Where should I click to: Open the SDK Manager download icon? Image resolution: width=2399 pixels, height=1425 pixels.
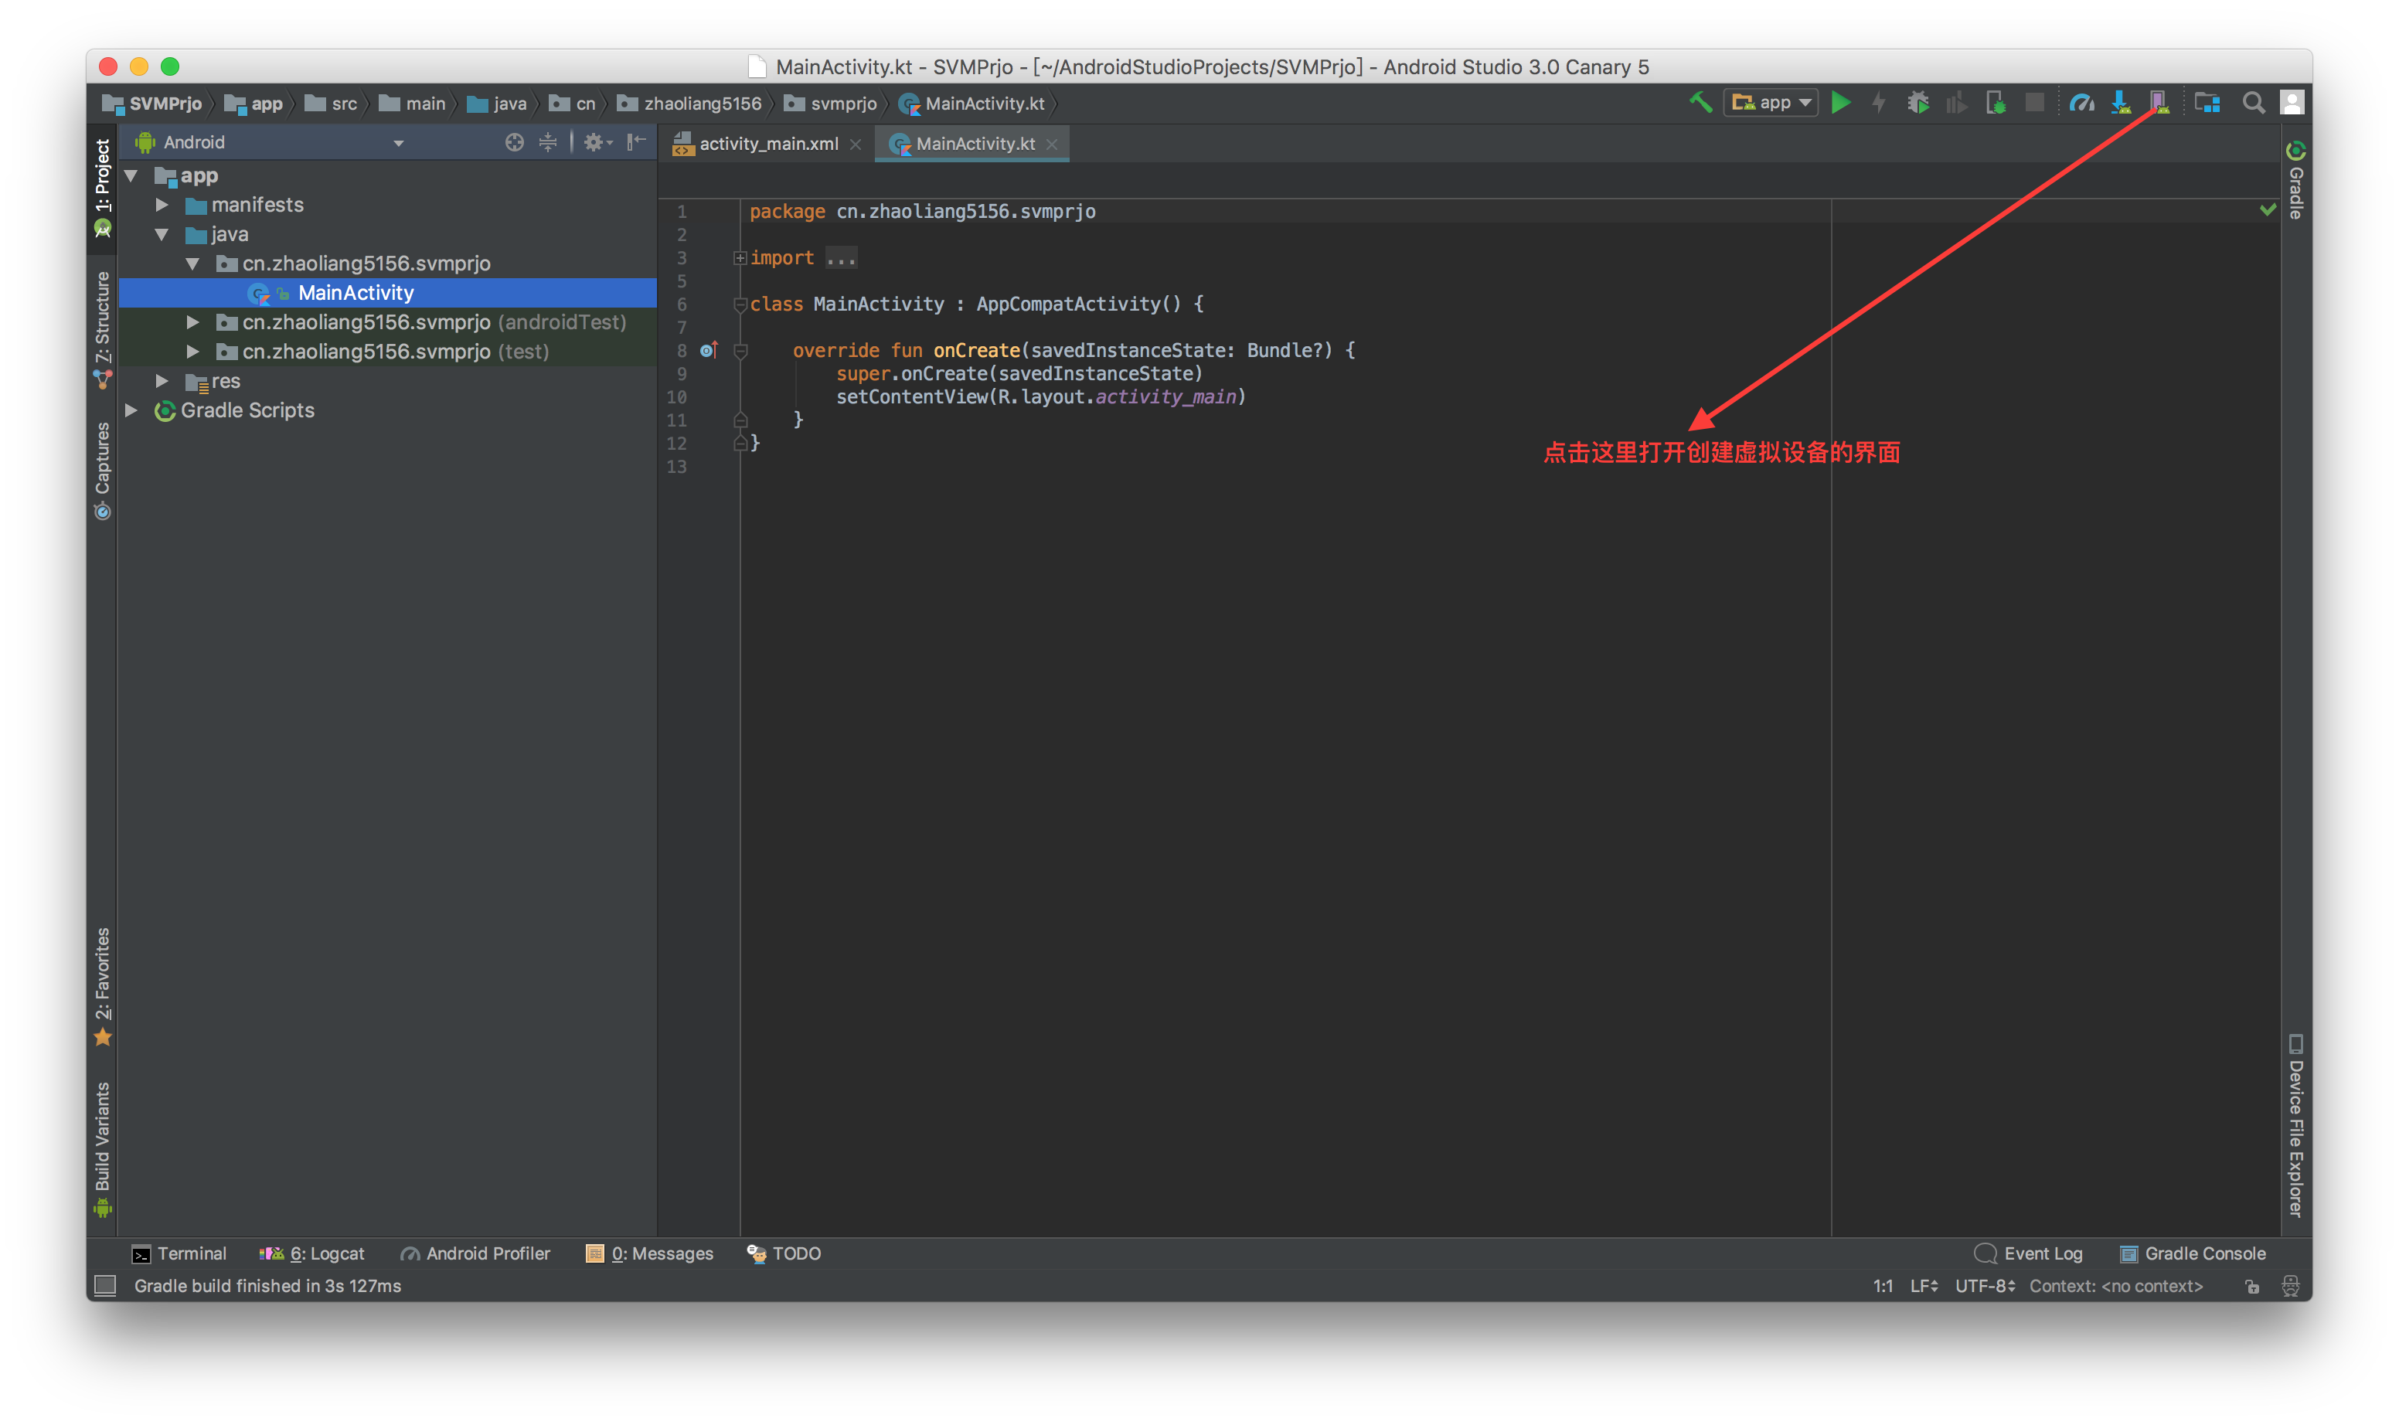pos(2121,102)
